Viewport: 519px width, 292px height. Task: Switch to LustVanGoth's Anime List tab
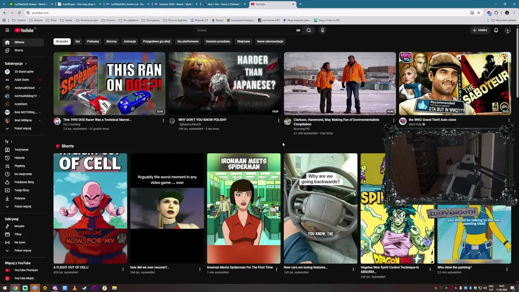click(x=127, y=4)
